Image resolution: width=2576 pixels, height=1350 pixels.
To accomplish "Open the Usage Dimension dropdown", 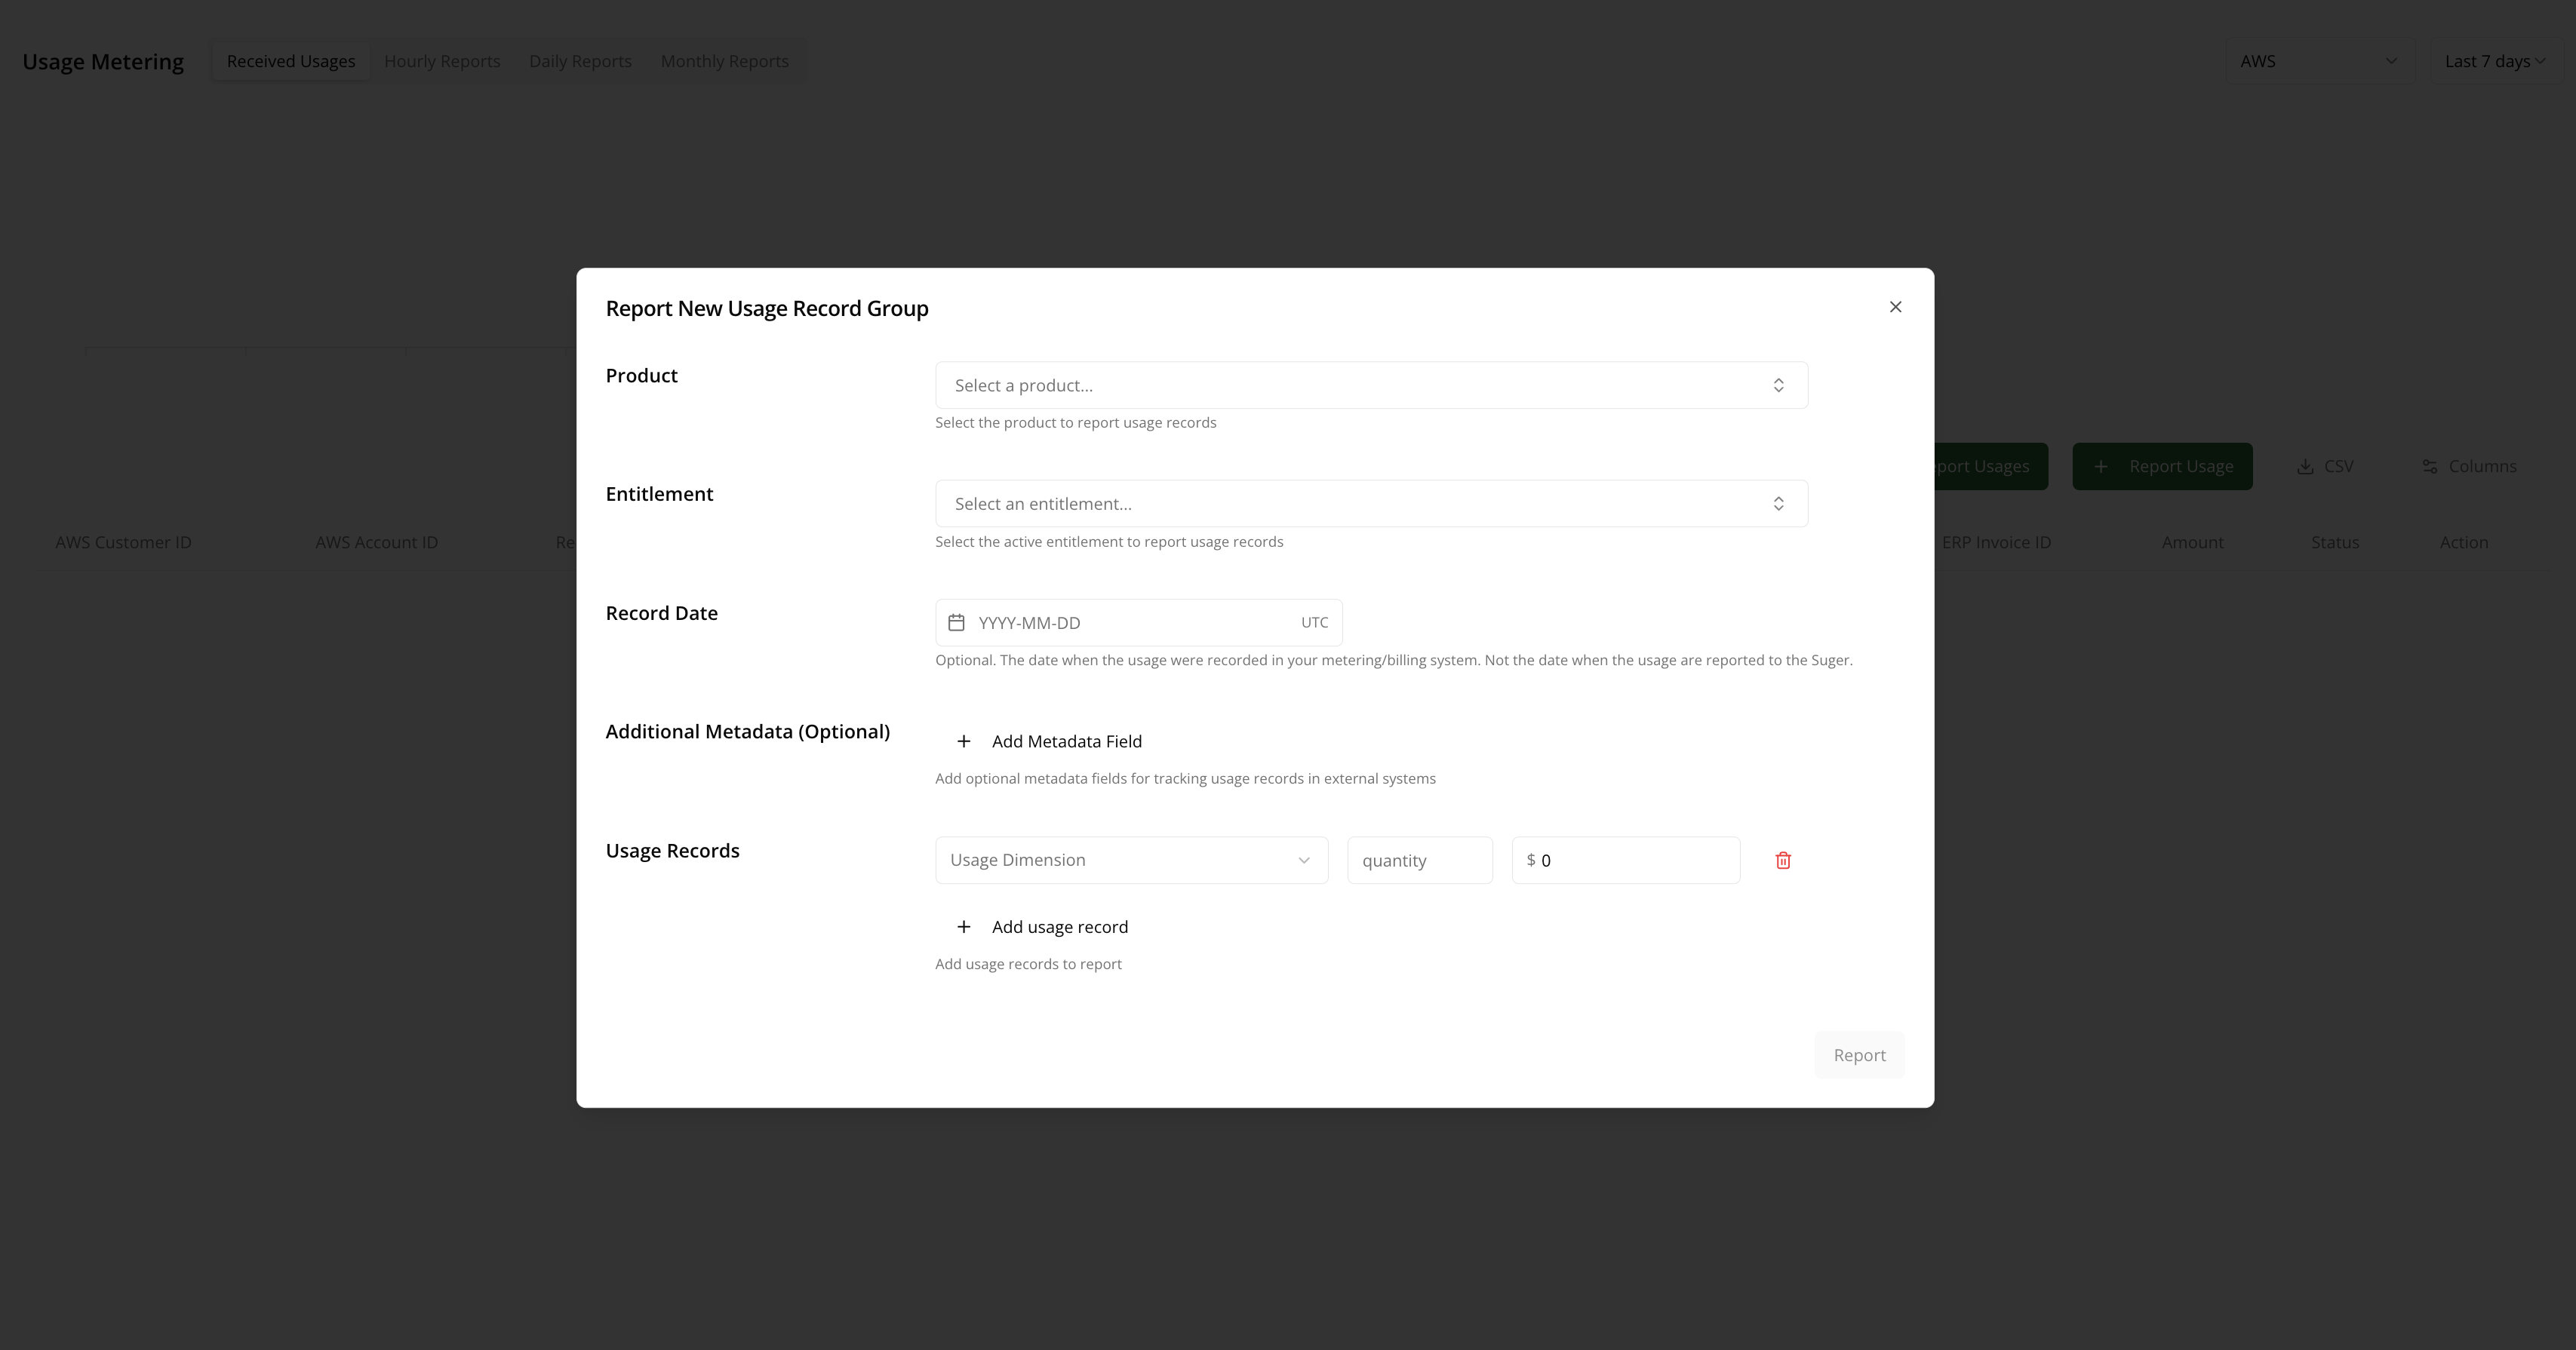I will 1131,861.
